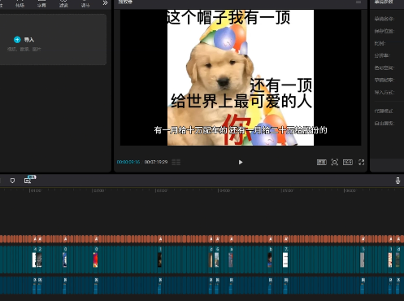Click the blue plus Import icon

(17, 40)
